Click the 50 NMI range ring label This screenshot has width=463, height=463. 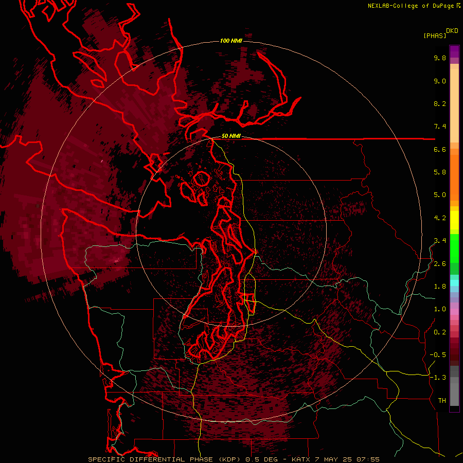231,136
